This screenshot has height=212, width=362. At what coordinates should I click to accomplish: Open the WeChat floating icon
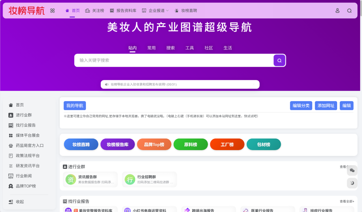[352, 170]
